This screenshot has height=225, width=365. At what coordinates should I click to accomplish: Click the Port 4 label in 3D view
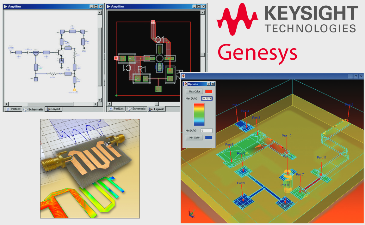(245, 111)
